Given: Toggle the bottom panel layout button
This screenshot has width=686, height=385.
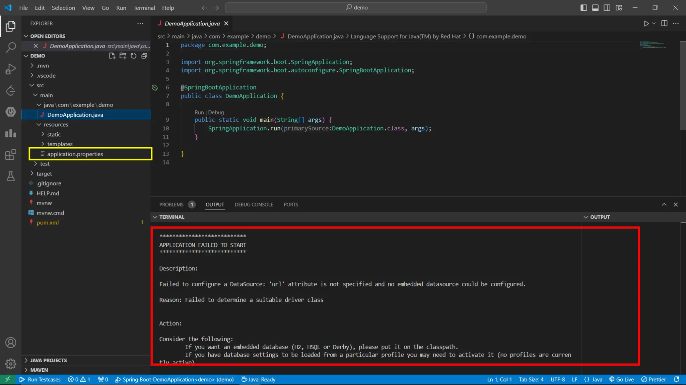Looking at the screenshot, I should [x=595, y=8].
